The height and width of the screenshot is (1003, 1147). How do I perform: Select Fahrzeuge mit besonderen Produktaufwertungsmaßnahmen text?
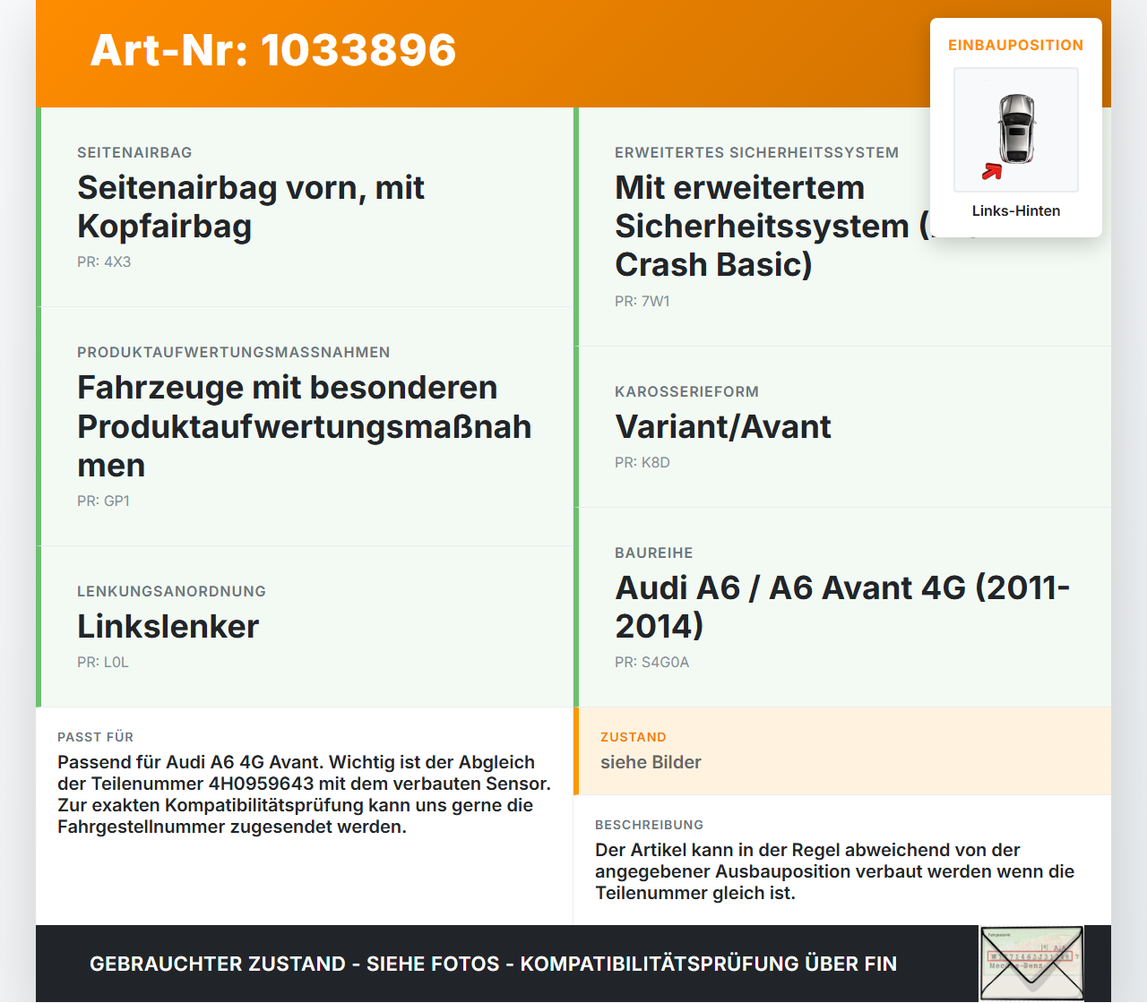pos(305,426)
